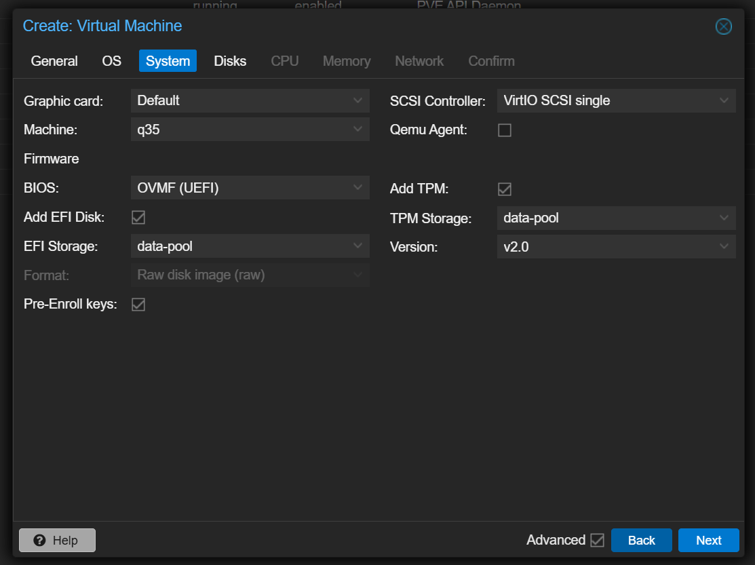Image resolution: width=755 pixels, height=565 pixels.
Task: Open the Graphic card dropdown
Action: (250, 100)
